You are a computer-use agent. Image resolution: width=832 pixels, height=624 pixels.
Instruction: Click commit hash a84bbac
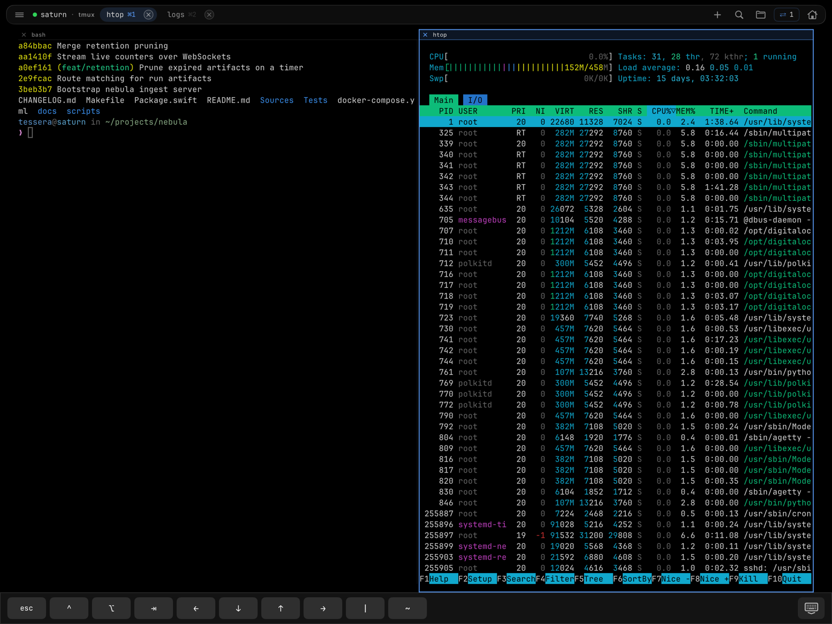[x=35, y=46]
